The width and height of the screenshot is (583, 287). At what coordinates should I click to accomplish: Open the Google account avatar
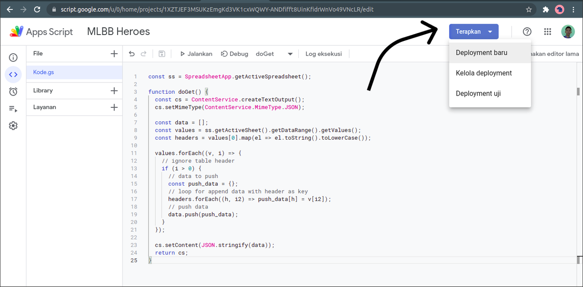pyautogui.click(x=568, y=31)
